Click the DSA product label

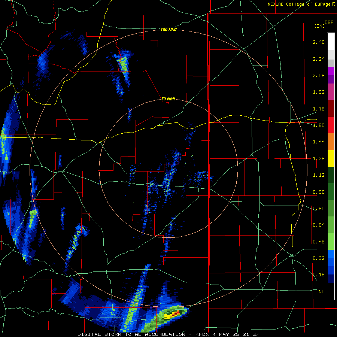[329, 22]
